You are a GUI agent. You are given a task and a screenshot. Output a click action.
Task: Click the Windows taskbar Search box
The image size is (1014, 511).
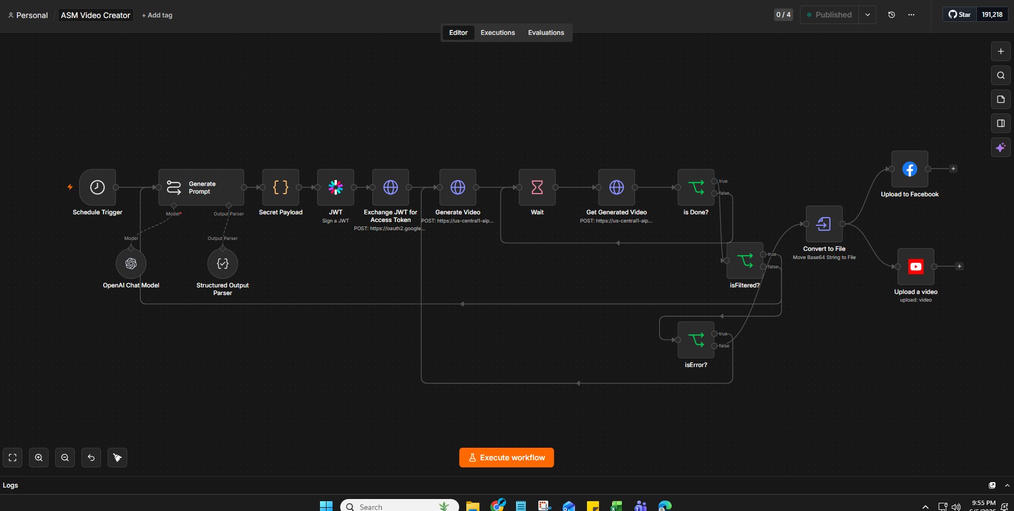400,506
